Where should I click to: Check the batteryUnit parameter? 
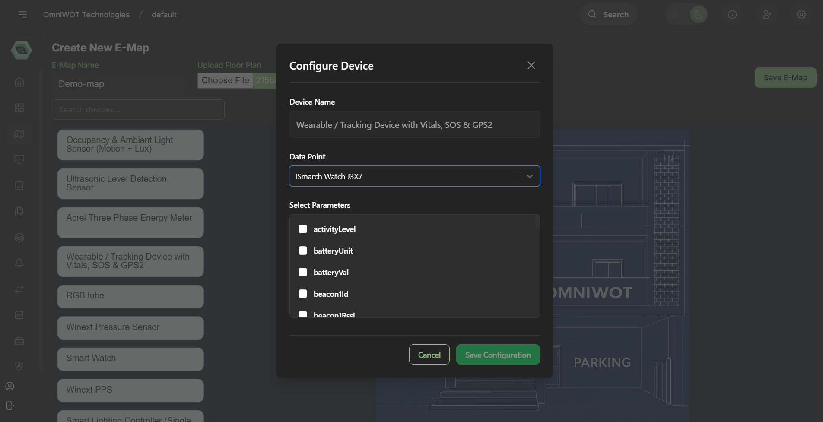tap(303, 251)
